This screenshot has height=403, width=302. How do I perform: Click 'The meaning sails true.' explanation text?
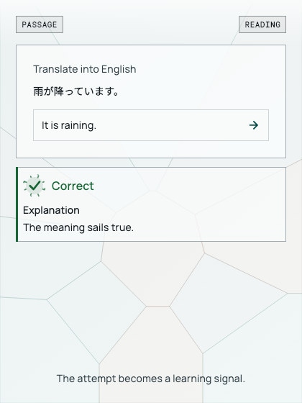(x=78, y=227)
